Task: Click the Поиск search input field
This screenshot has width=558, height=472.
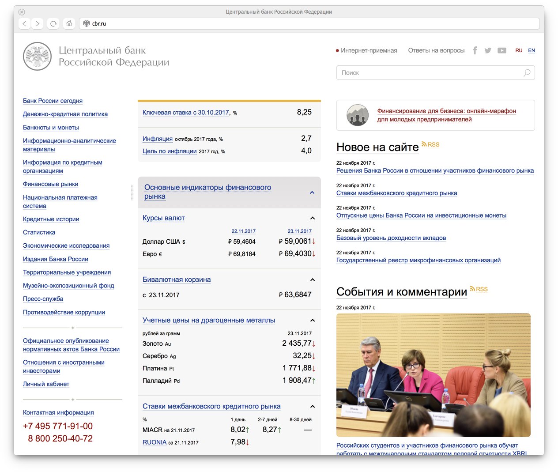Action: click(428, 73)
